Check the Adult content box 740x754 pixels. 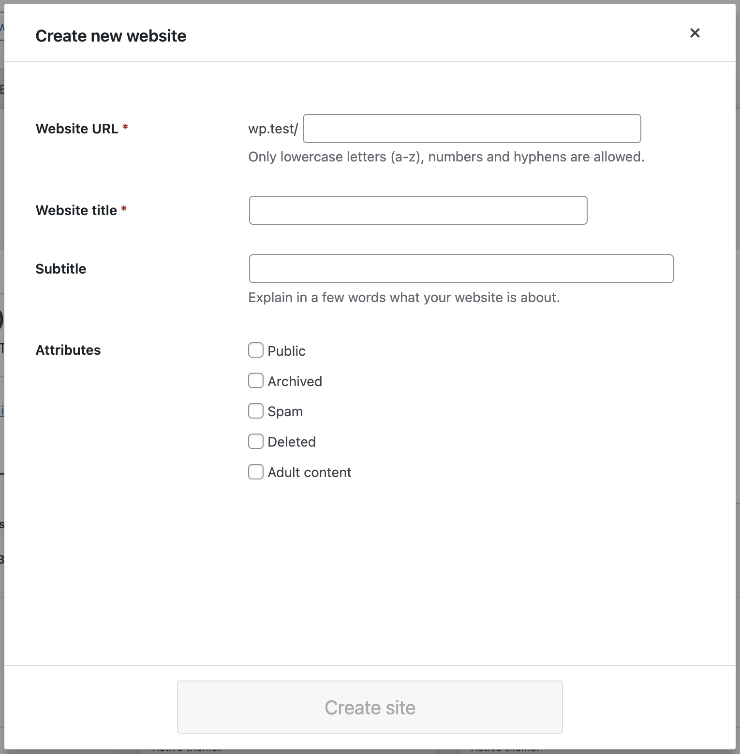256,472
